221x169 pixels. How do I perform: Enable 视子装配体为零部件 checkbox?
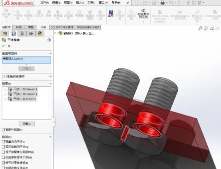[x=3, y=152]
